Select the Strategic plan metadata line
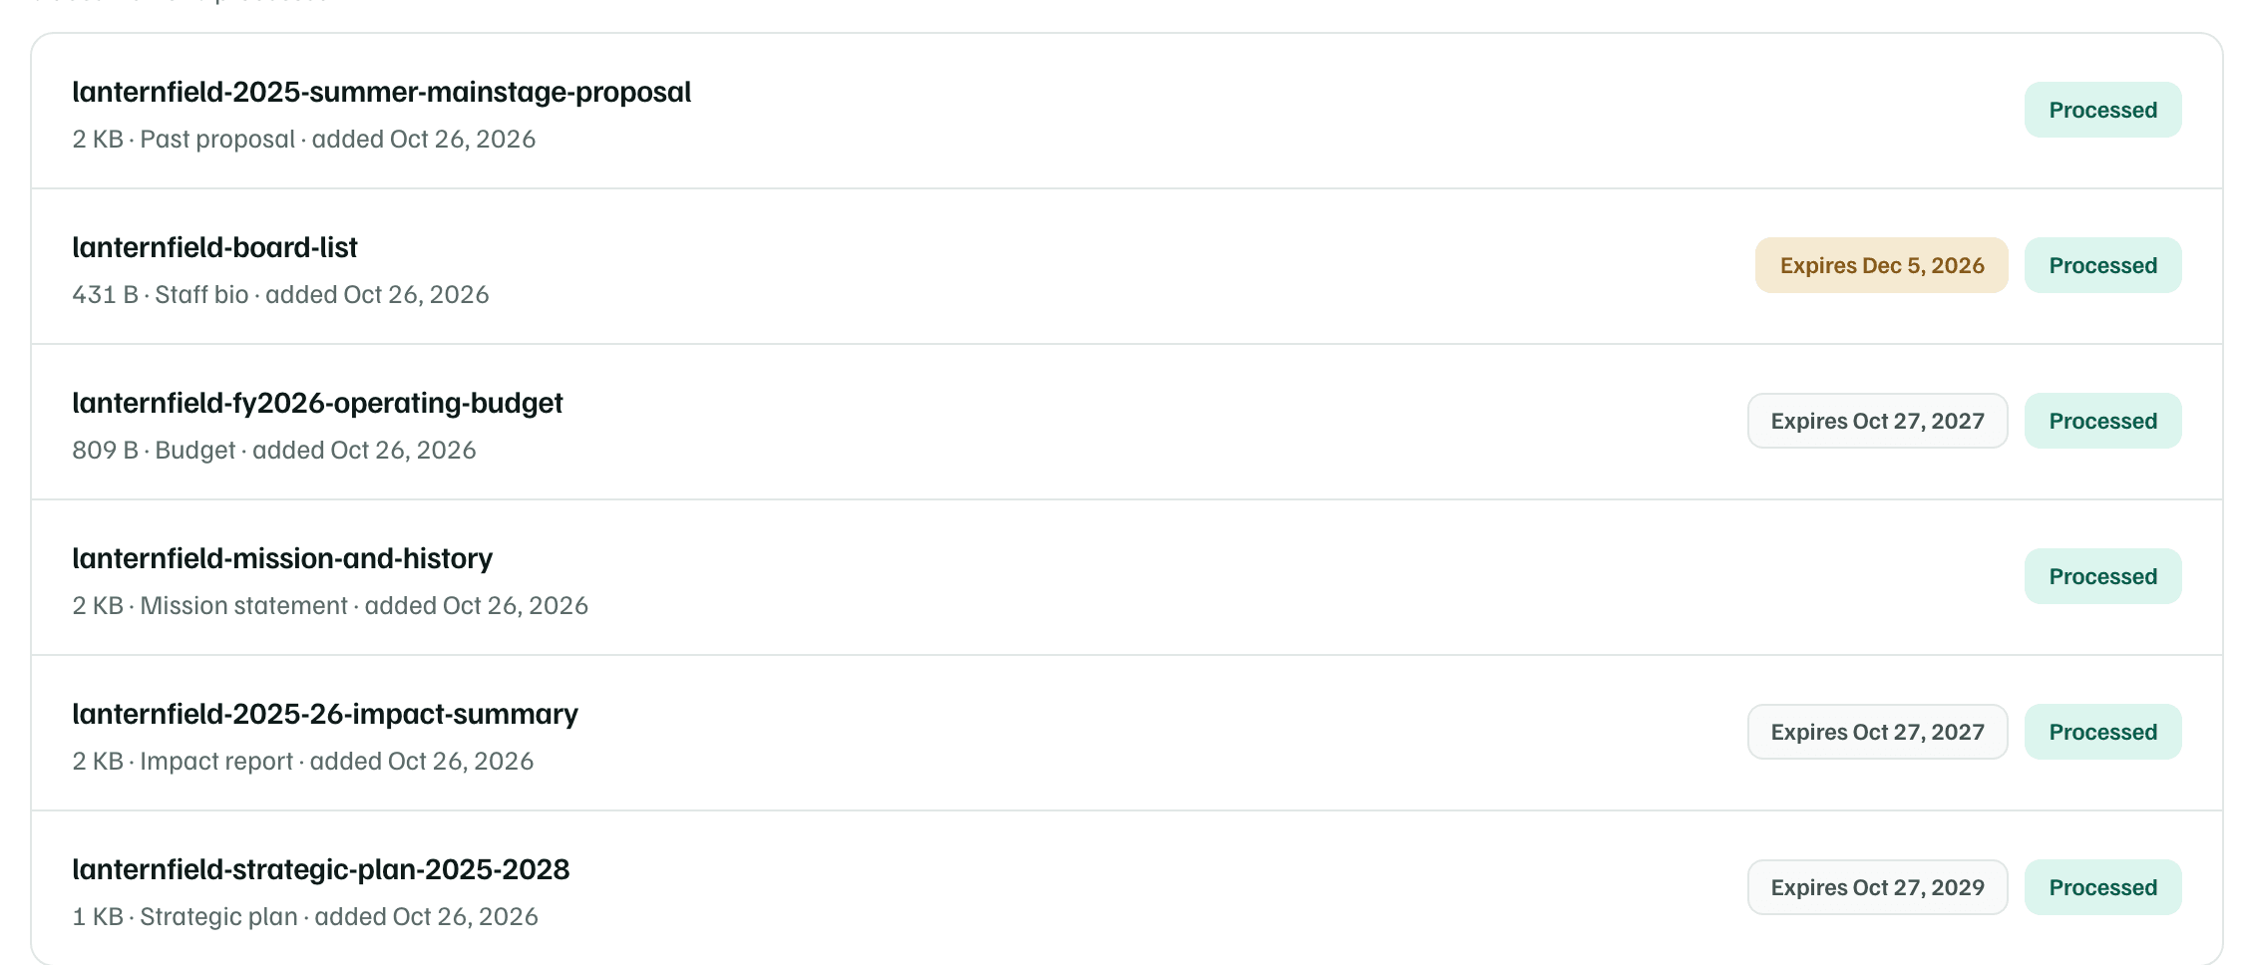Image resolution: width=2254 pixels, height=965 pixels. click(305, 916)
